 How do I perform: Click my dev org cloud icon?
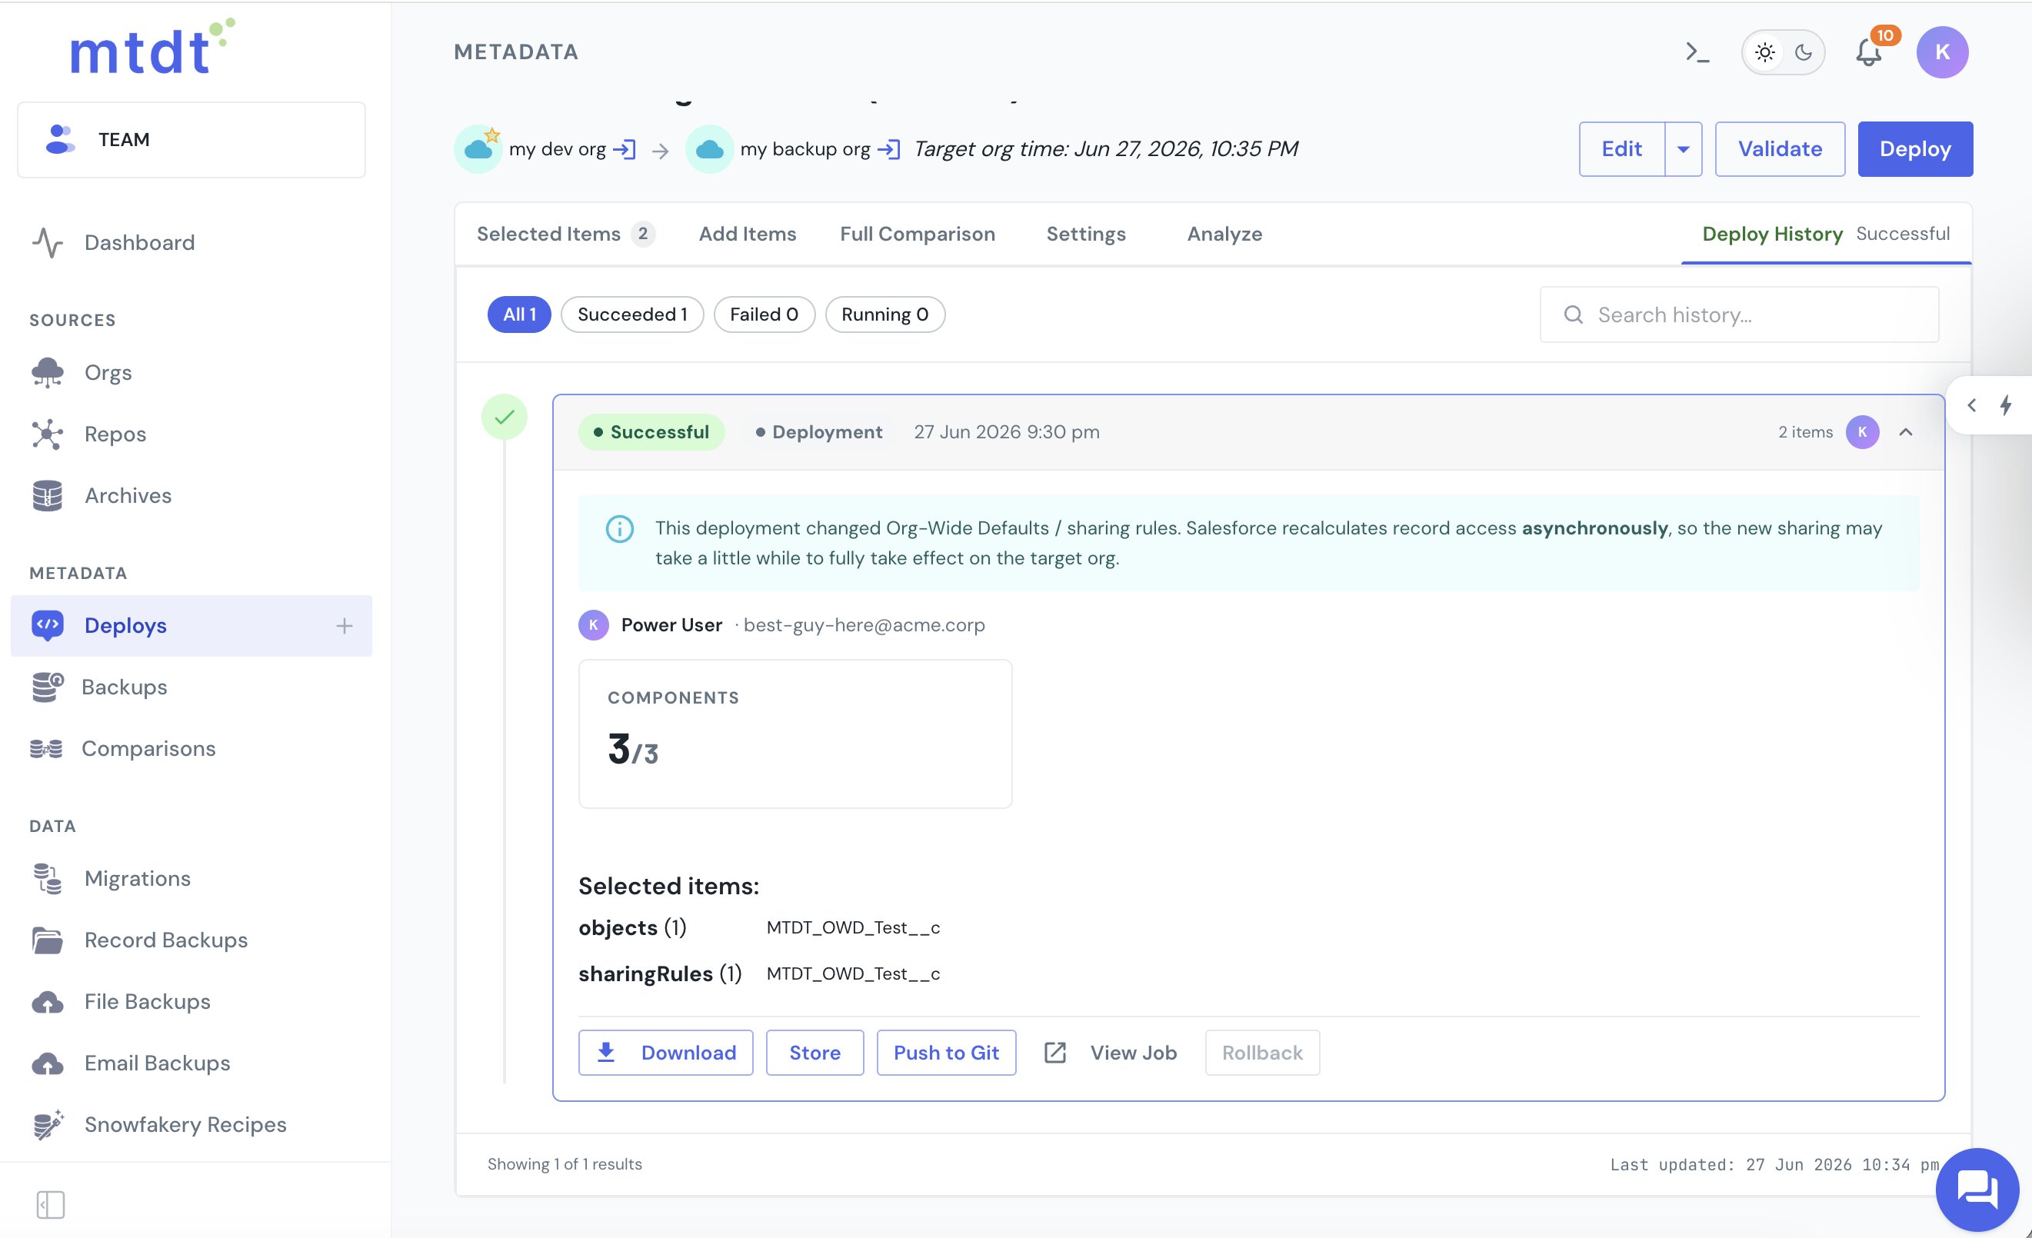(478, 149)
